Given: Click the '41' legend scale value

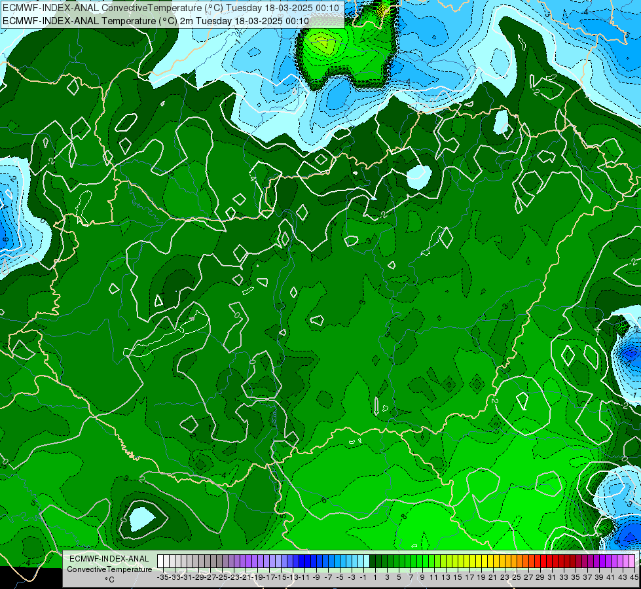Looking at the screenshot, I should point(611,577).
